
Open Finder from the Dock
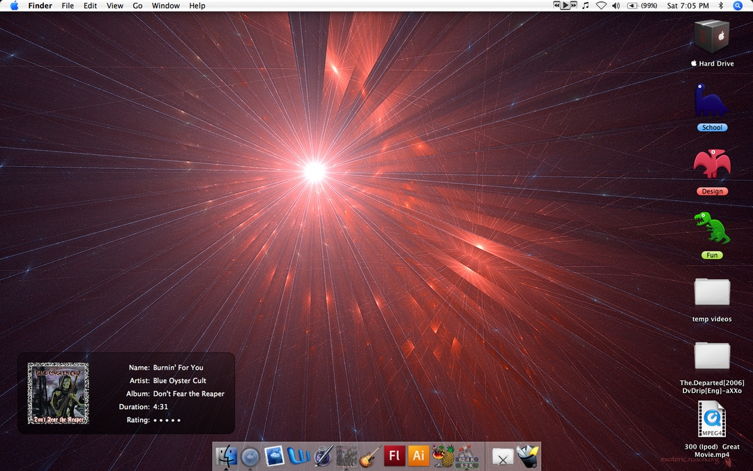click(x=226, y=456)
